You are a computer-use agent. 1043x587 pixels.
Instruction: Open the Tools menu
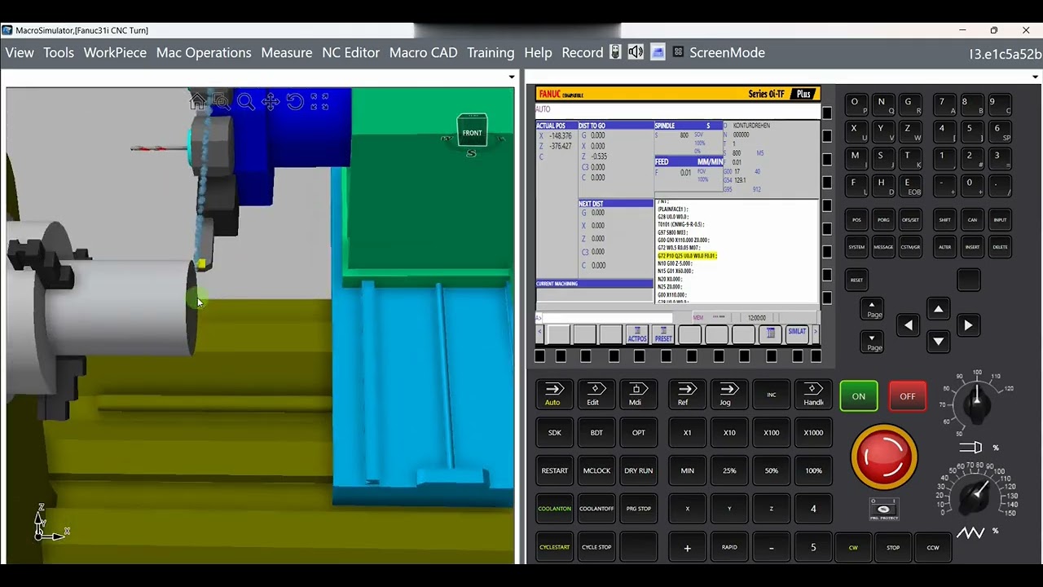[59, 52]
